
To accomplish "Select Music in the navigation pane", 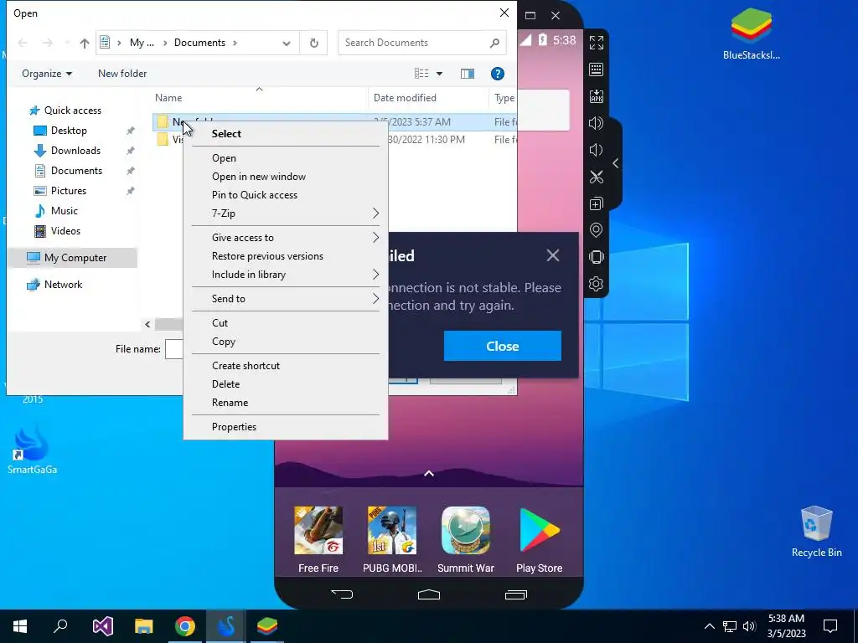I will (64, 211).
